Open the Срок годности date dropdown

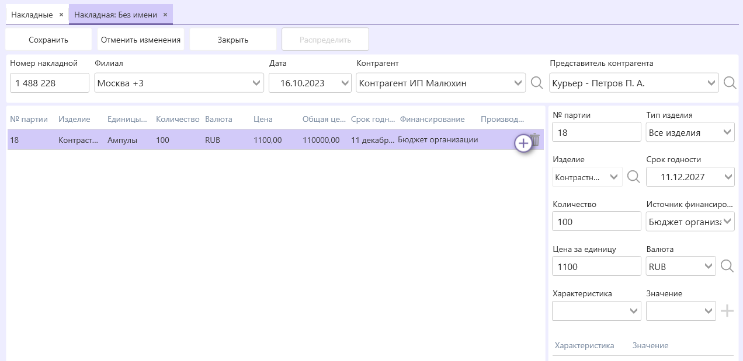pos(728,177)
